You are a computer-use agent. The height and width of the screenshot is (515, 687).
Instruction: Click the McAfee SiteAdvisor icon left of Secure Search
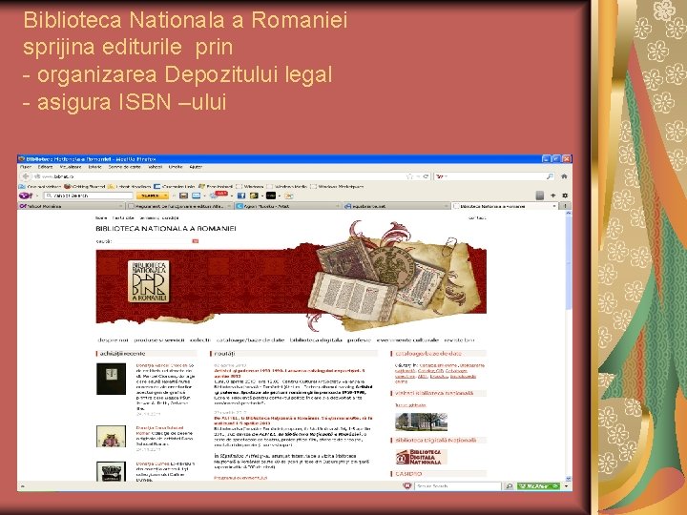pos(407,486)
